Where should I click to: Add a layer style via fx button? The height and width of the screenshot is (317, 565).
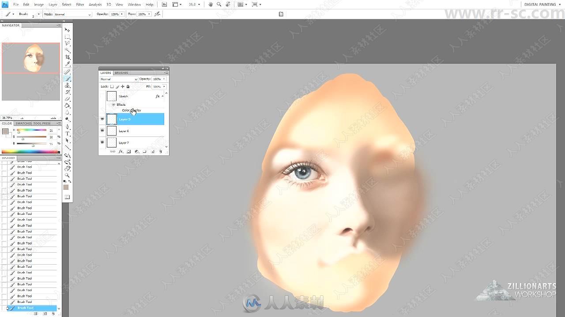click(121, 151)
